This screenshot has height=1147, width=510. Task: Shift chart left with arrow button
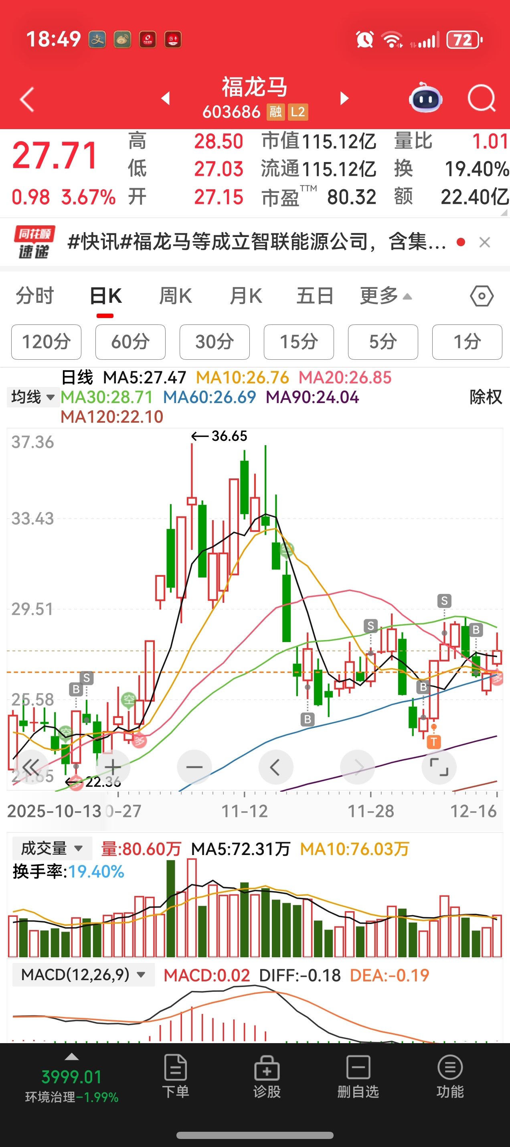click(275, 767)
